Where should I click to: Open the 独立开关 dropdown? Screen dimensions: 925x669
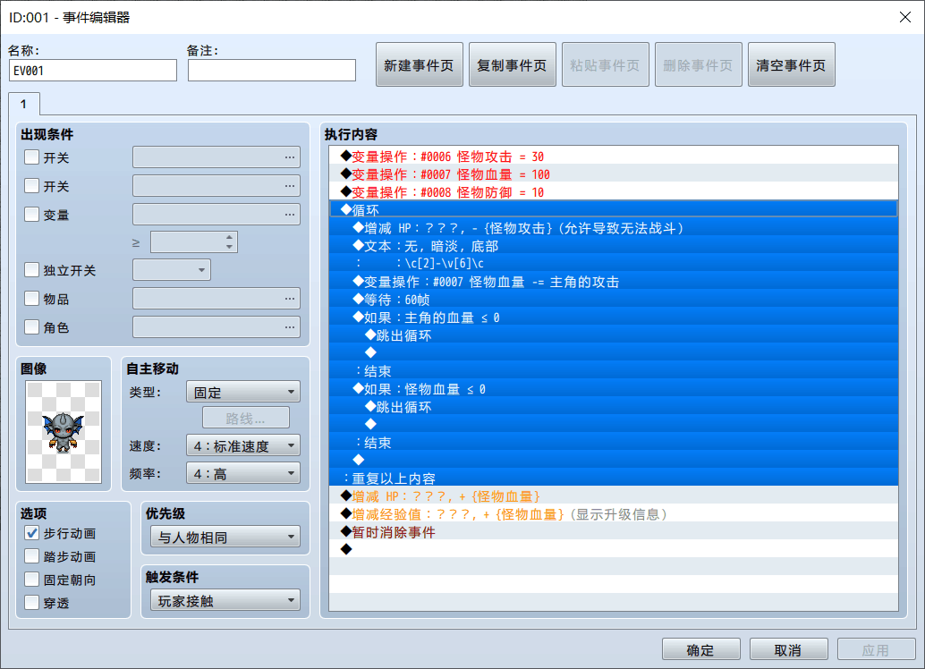(x=172, y=270)
